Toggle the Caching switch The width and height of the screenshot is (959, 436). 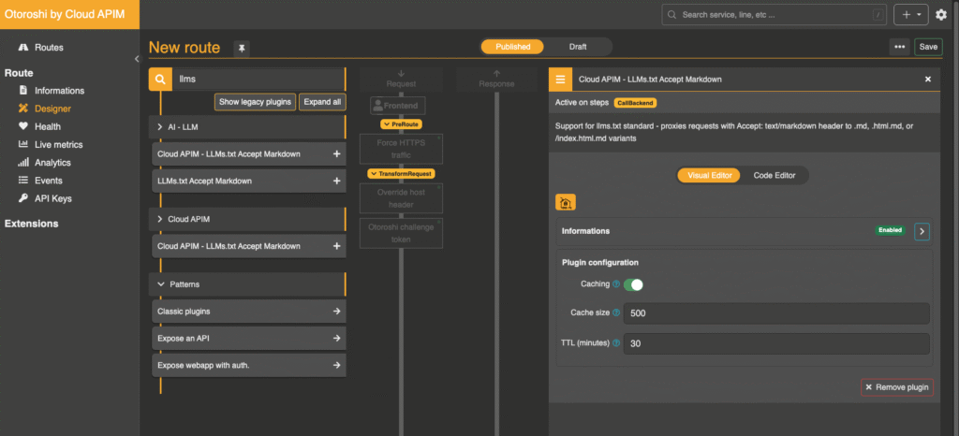click(634, 284)
